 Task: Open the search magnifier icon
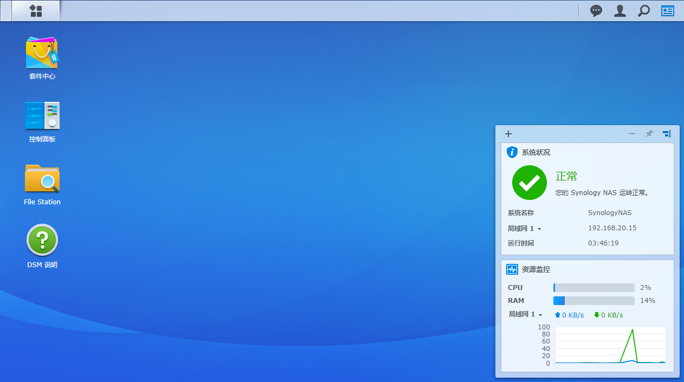(x=644, y=11)
